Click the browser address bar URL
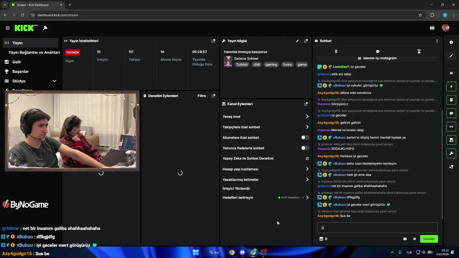This screenshot has width=459, height=258. tap(58, 15)
